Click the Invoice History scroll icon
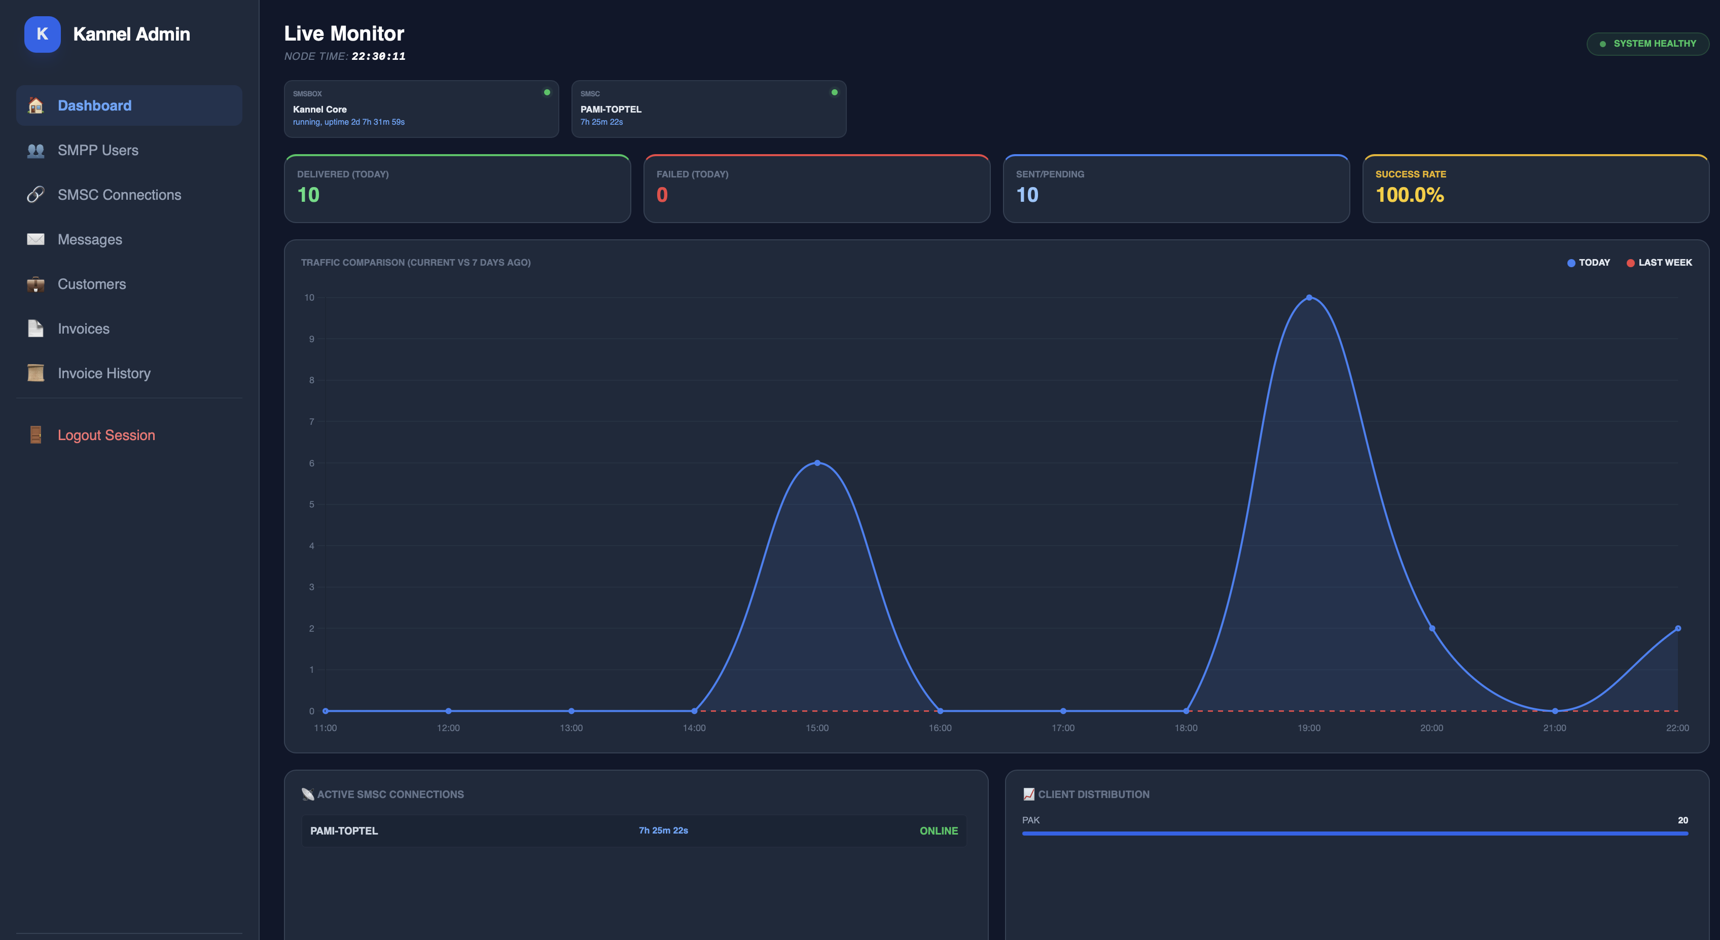The image size is (1720, 940). click(x=35, y=373)
